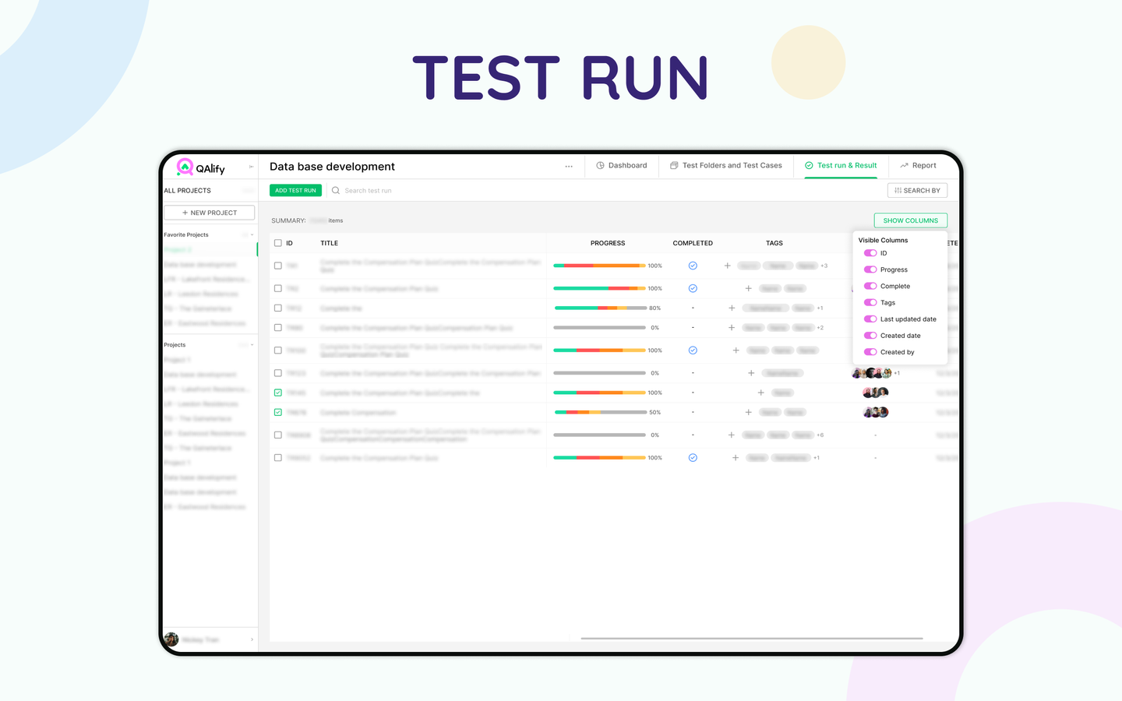Add a tag in the +2 tags row
The image size is (1122, 701).
pos(732,328)
